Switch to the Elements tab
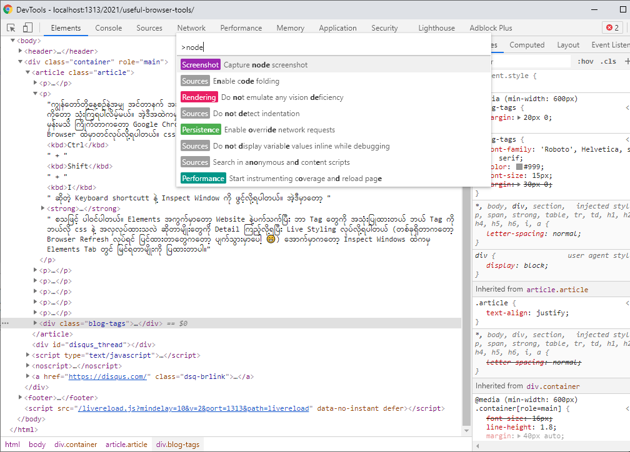Image resolution: width=630 pixels, height=452 pixels. tap(66, 27)
